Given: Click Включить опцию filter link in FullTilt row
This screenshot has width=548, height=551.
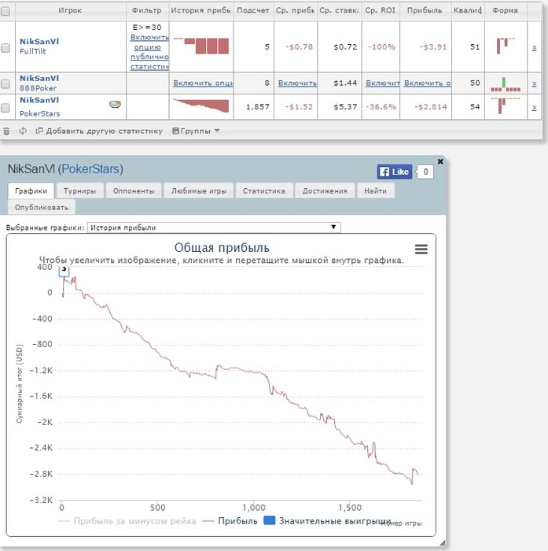Looking at the screenshot, I should [149, 52].
